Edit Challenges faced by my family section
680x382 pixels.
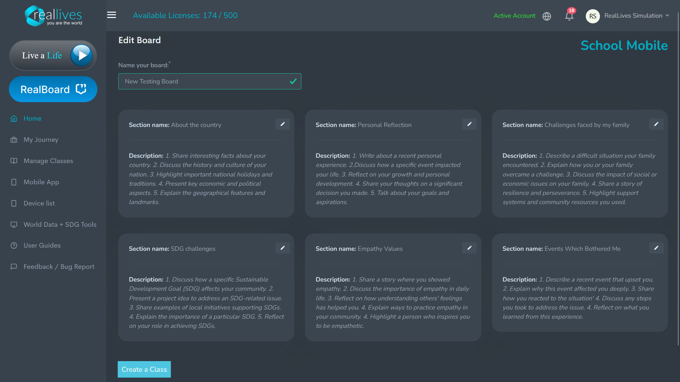coord(656,124)
